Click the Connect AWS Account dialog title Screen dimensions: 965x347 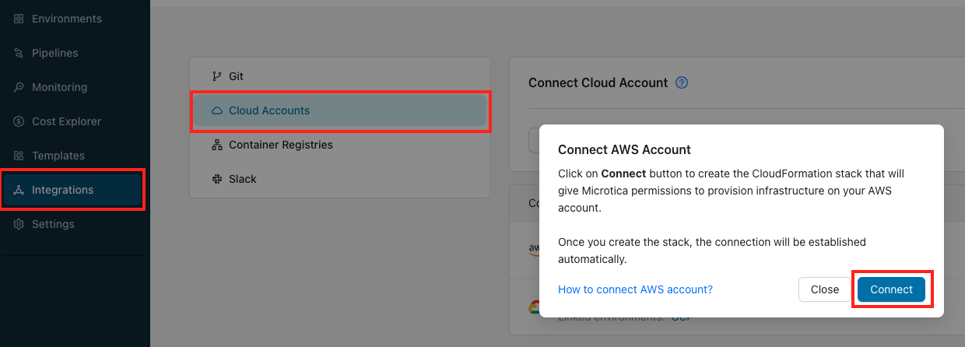click(625, 149)
